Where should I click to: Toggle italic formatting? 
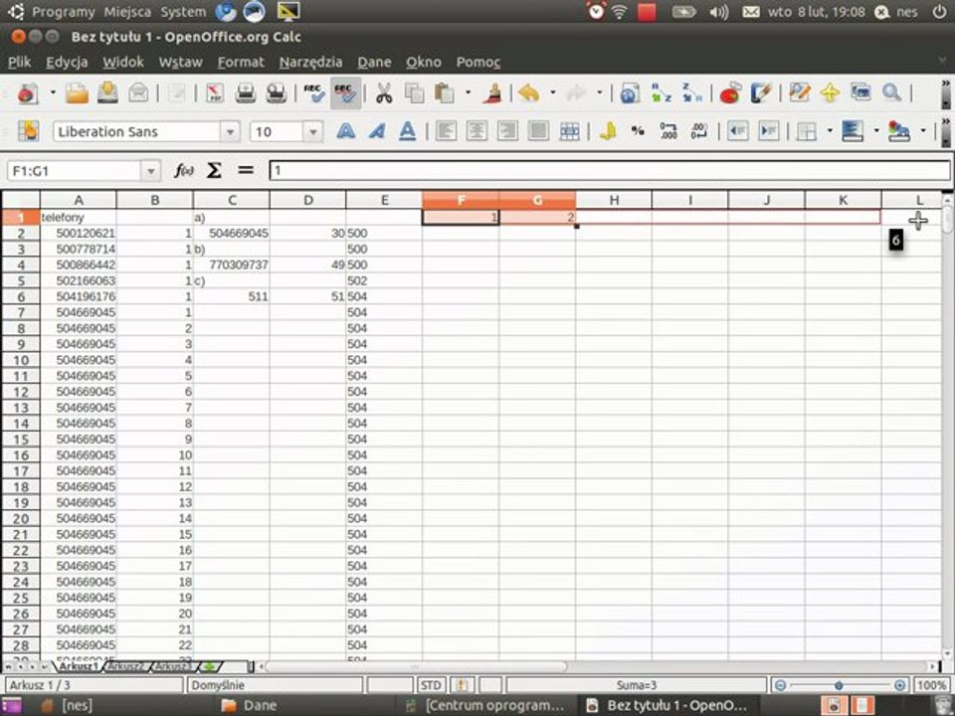click(x=376, y=131)
